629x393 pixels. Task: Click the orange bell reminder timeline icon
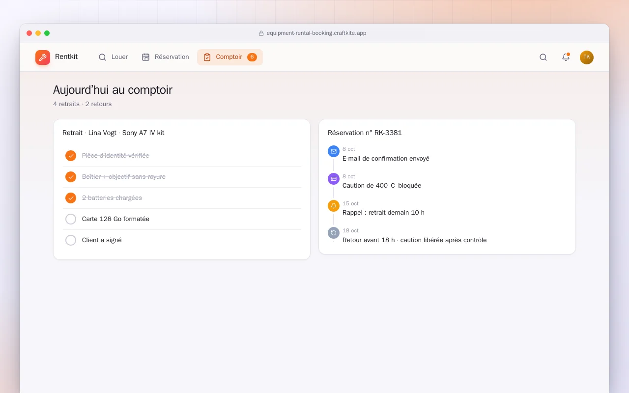tap(334, 206)
